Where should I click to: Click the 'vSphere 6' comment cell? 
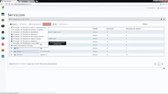[x=44, y=55]
